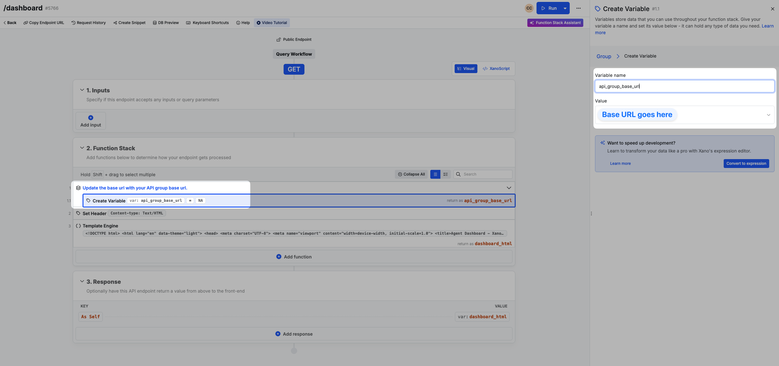779x366 pixels.
Task: Close the Create Variable panel
Action: tap(772, 9)
